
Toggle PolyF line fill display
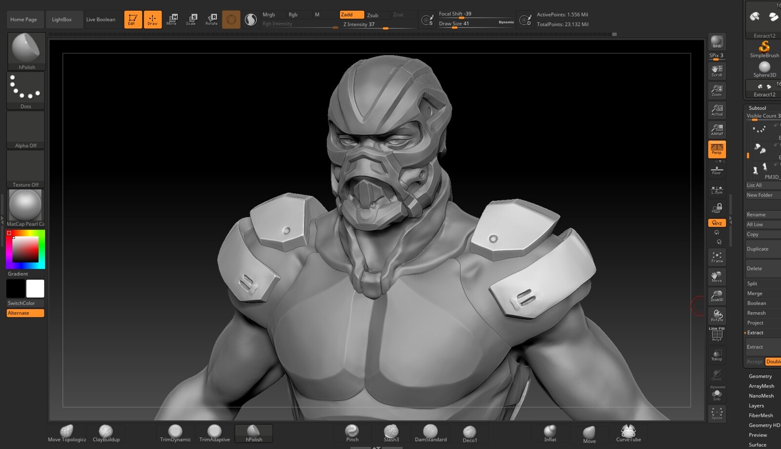tap(717, 335)
